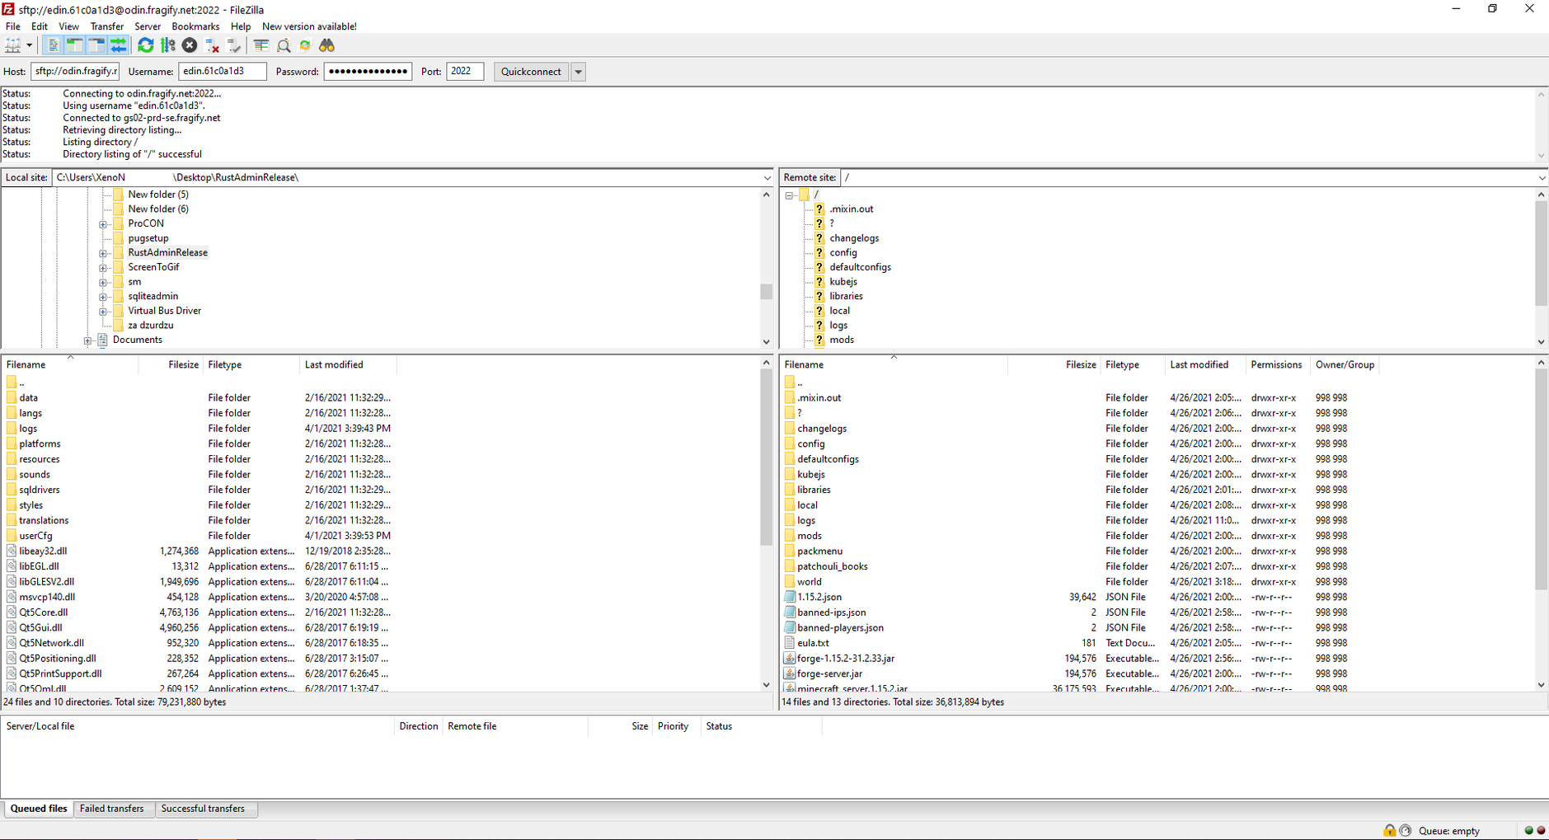Image resolution: width=1549 pixels, height=840 pixels.
Task: Switch to the Failed transfers tab
Action: coord(113,809)
